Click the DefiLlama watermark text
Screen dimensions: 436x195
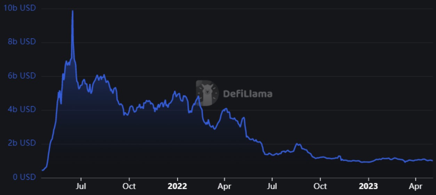(x=247, y=94)
